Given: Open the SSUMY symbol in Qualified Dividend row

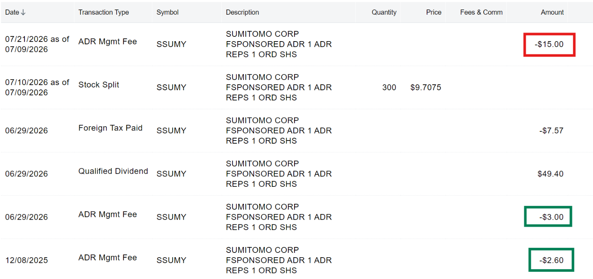Looking at the screenshot, I should coord(171,174).
